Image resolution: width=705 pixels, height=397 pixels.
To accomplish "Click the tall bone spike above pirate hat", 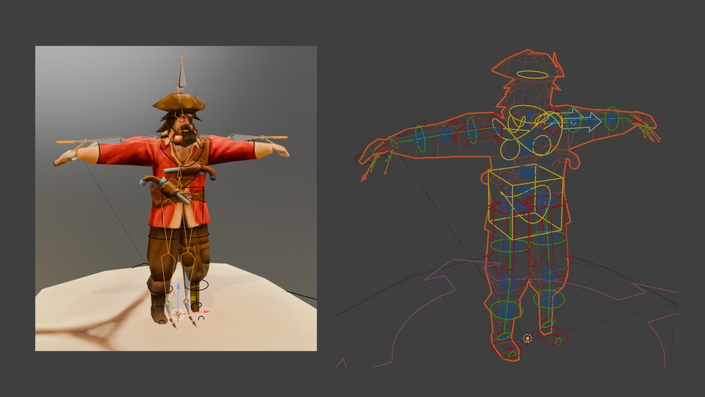I will coord(181,74).
